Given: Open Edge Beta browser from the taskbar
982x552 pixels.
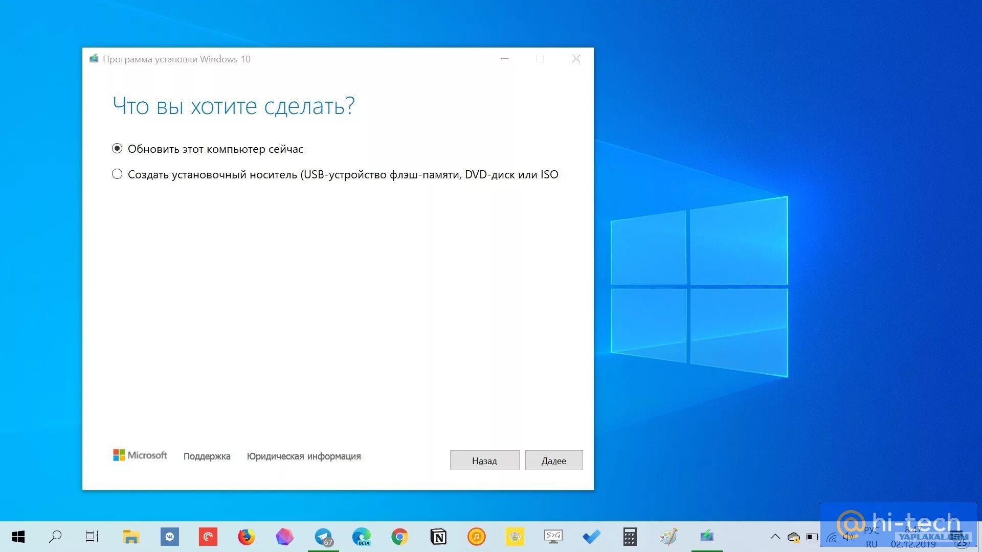Looking at the screenshot, I should (x=362, y=537).
